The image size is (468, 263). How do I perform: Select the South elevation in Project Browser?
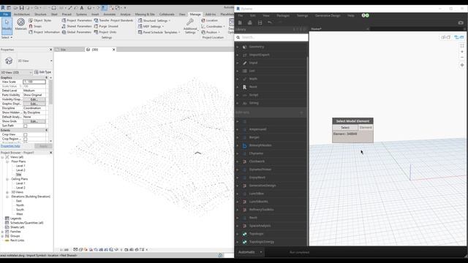[20, 210]
